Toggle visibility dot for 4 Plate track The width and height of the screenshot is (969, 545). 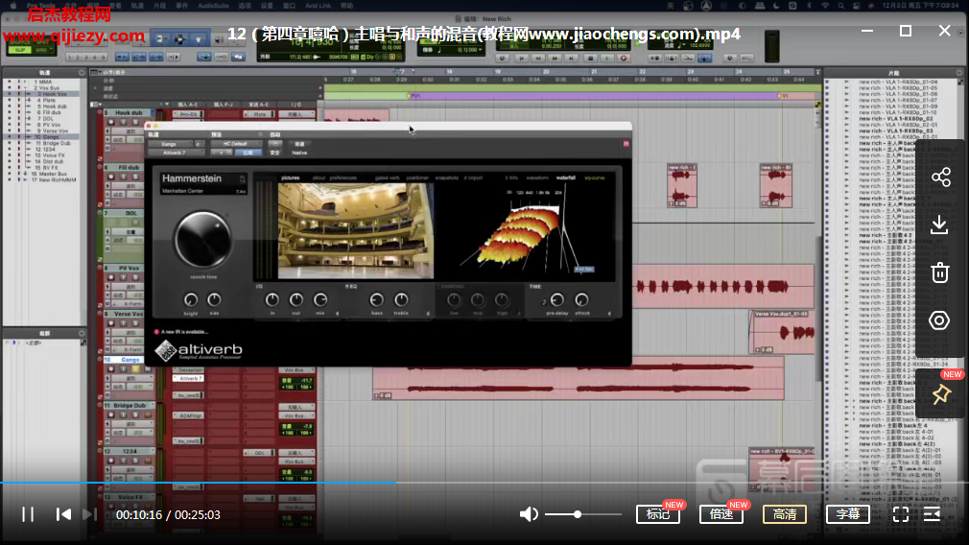tap(10, 100)
